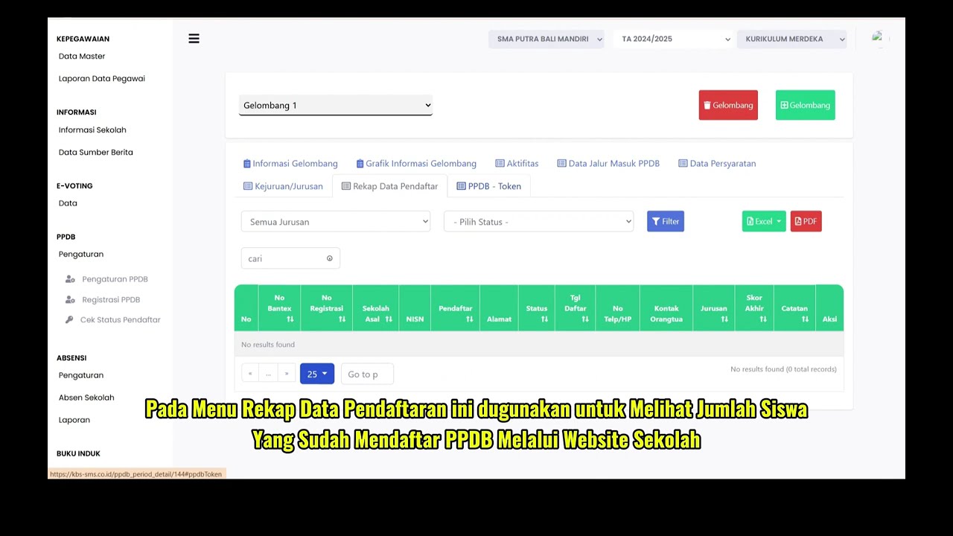Open Kurikulum Merdeka dropdown
Screen dimensions: 953x536
click(x=791, y=39)
